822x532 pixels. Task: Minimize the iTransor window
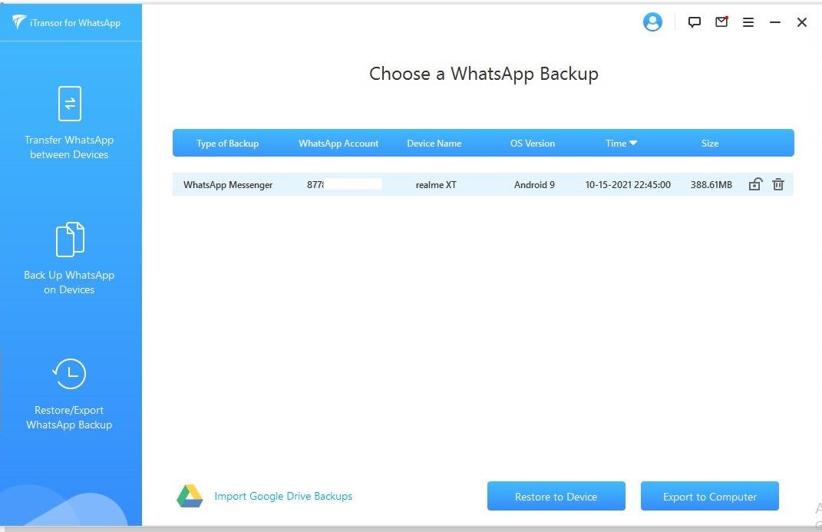(775, 22)
